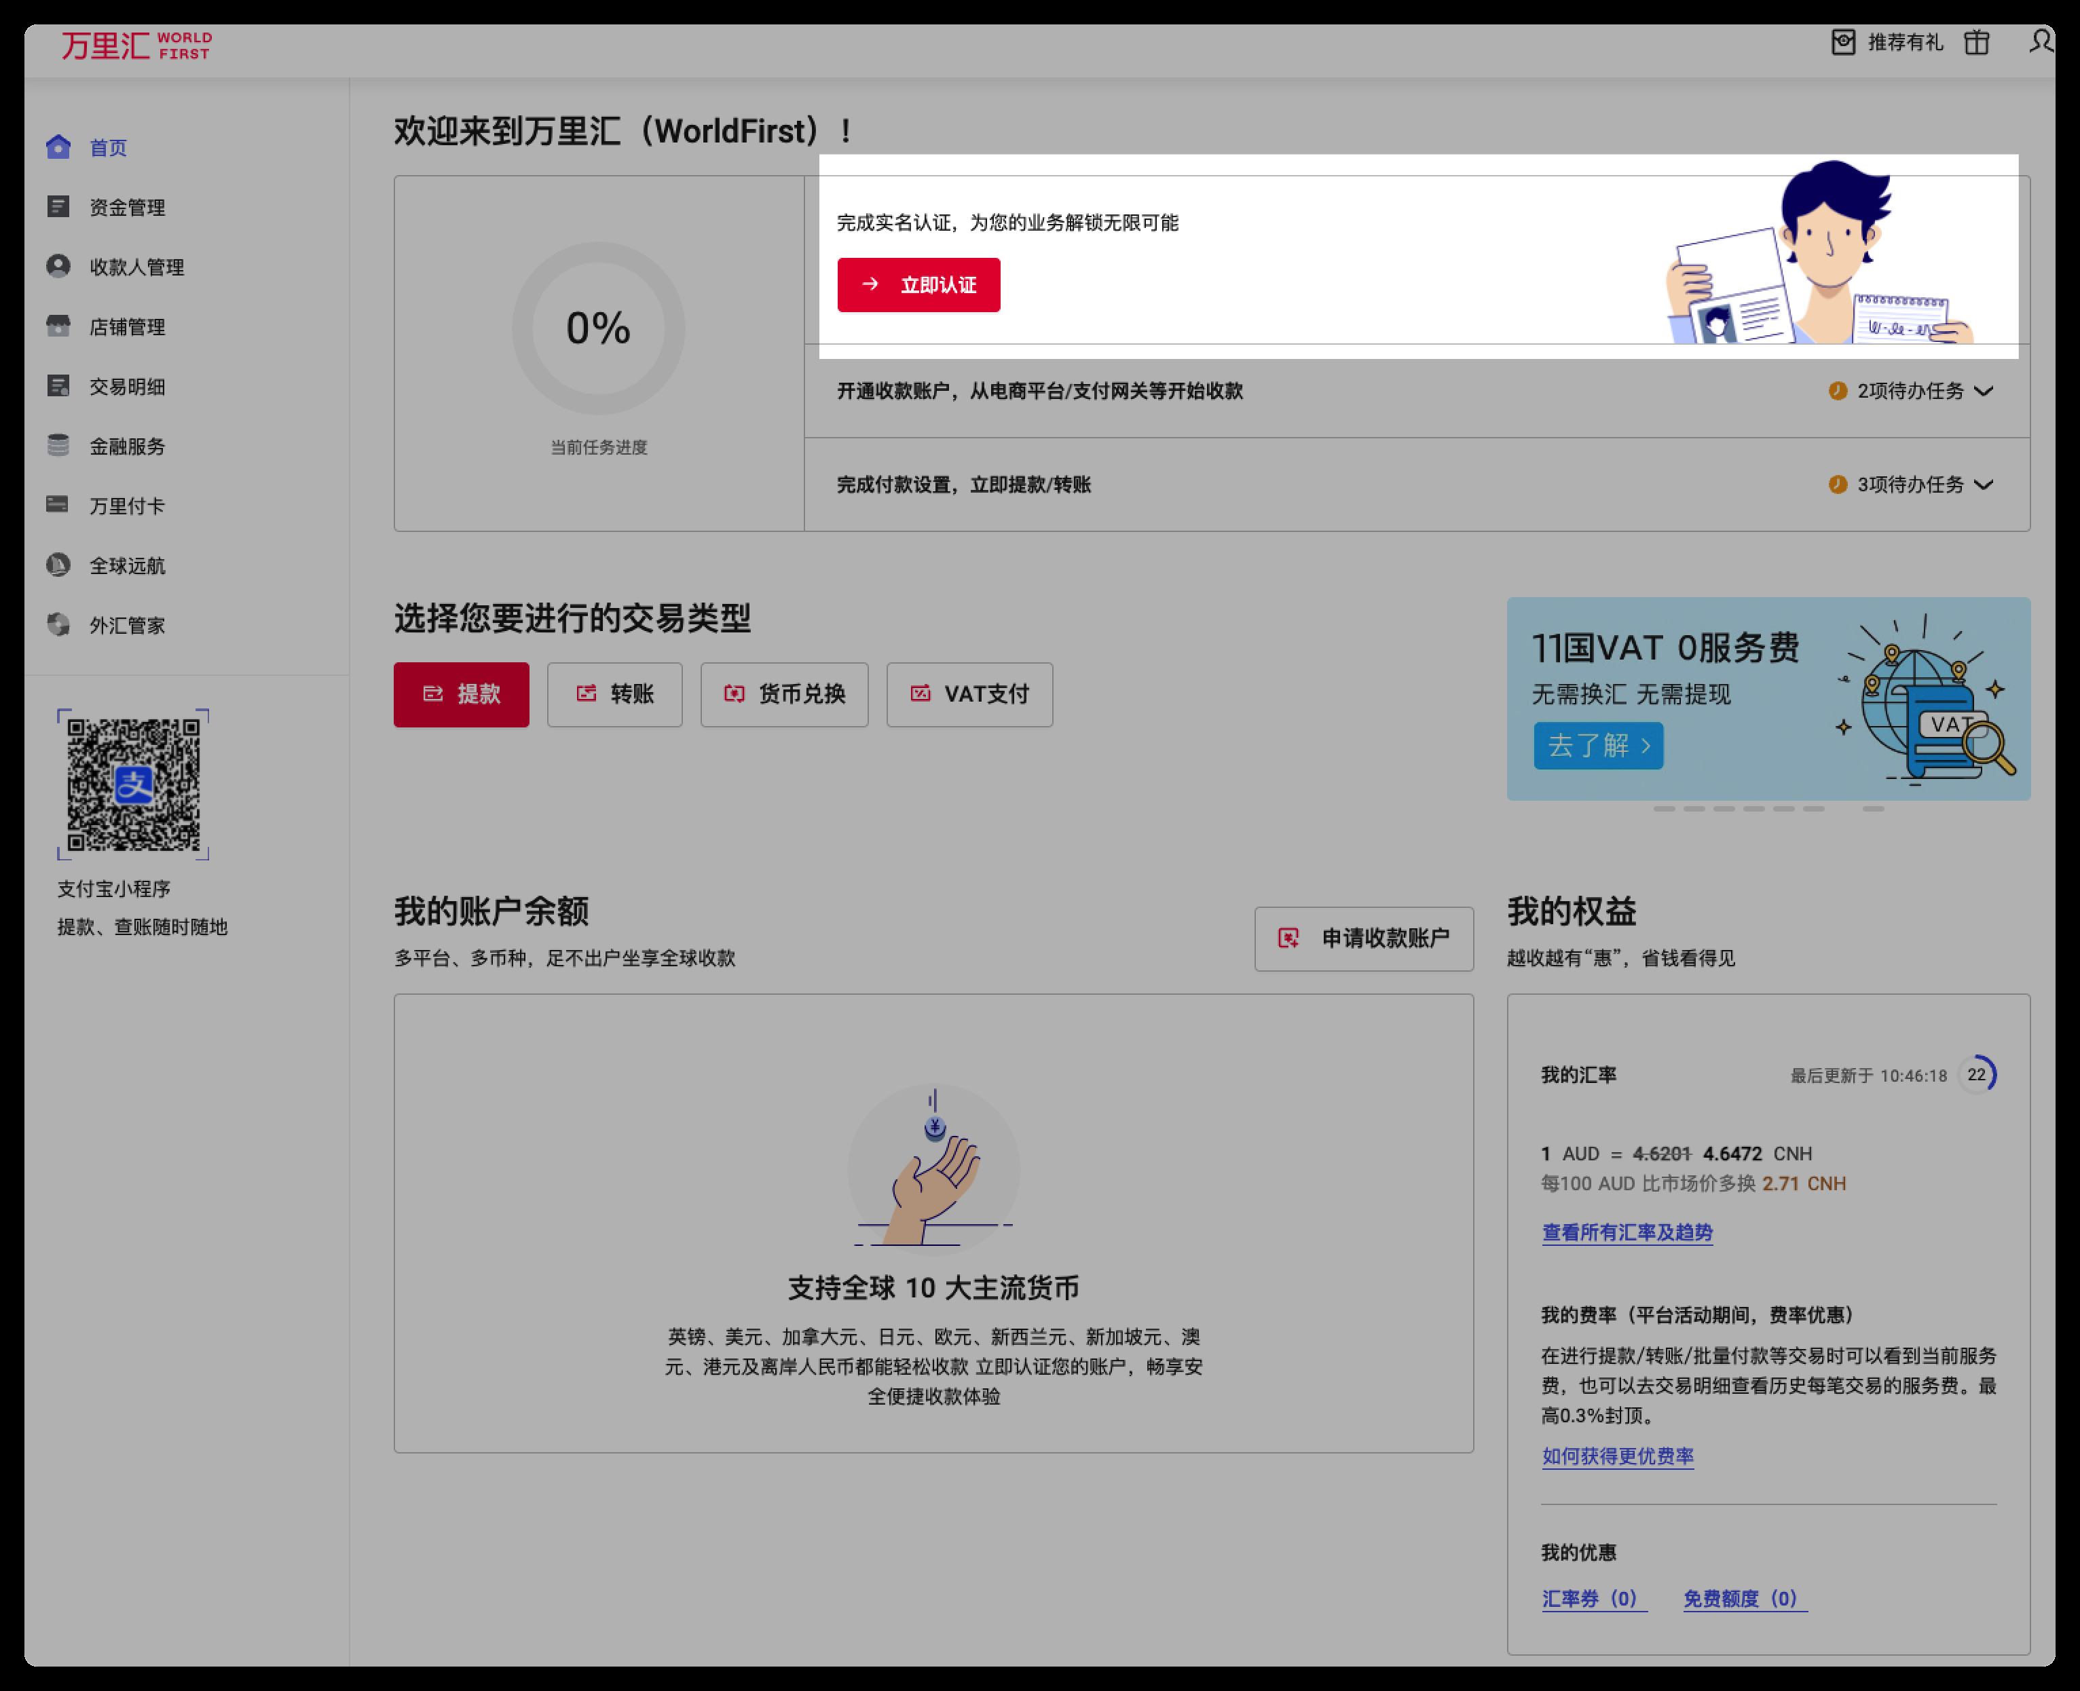Click 去了解 on the VAT banner
Image resolution: width=2080 pixels, height=1691 pixels.
pos(1599,745)
